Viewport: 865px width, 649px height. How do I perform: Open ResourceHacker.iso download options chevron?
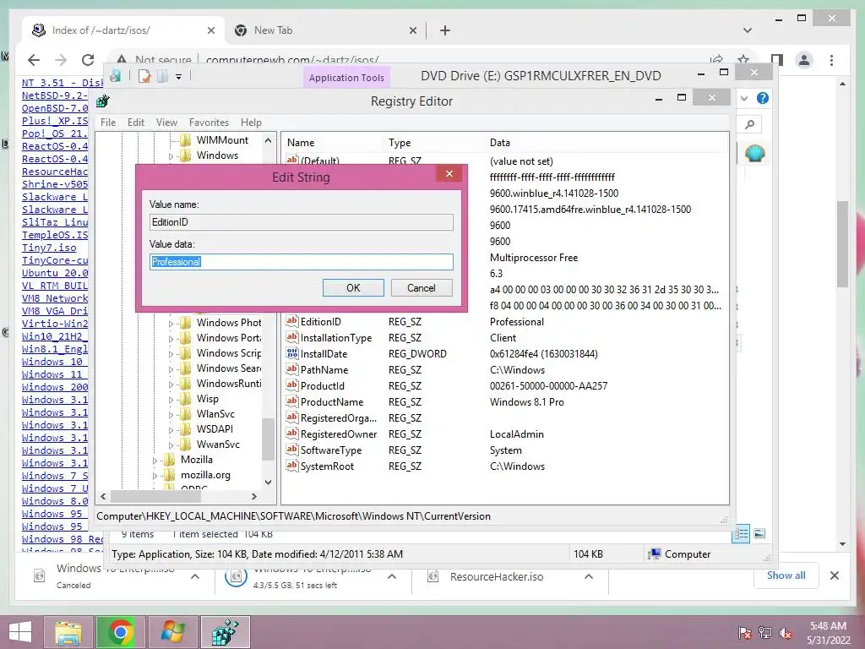click(589, 576)
